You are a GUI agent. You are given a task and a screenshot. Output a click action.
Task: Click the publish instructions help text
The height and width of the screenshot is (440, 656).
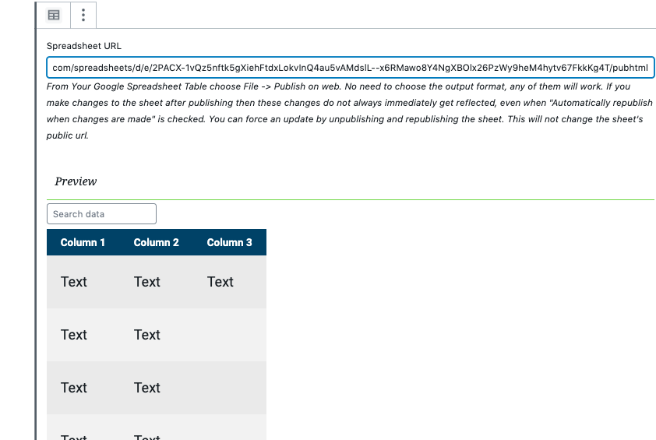click(x=350, y=111)
